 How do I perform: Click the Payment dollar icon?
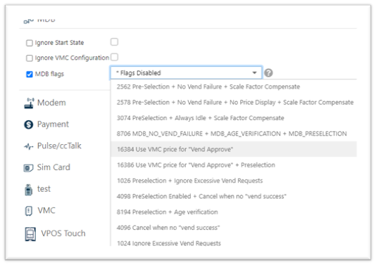(x=29, y=124)
